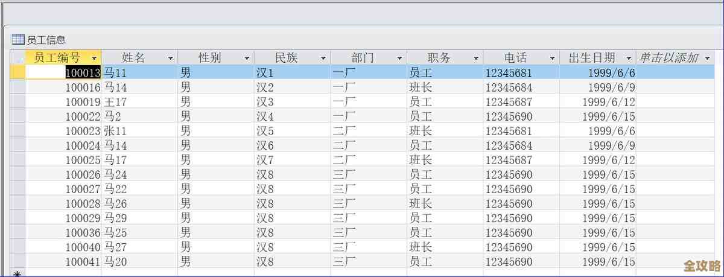Click the name cell 马25

(x=139, y=232)
